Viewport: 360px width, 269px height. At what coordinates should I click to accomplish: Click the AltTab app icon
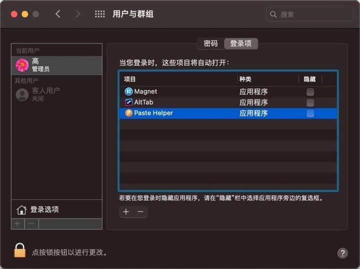(128, 102)
